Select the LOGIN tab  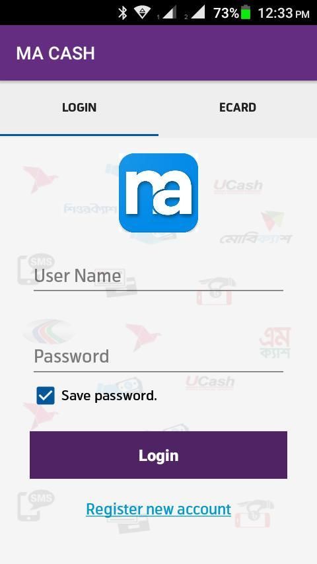79,108
